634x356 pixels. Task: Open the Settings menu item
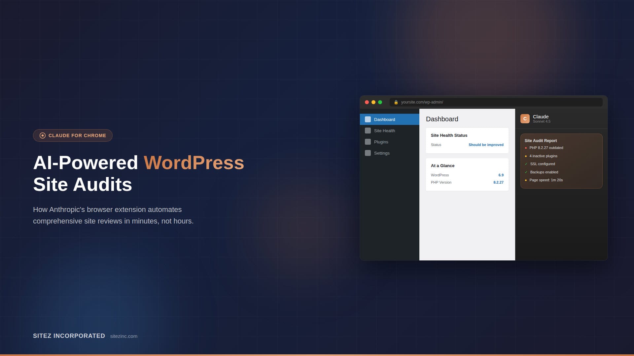click(x=390, y=153)
